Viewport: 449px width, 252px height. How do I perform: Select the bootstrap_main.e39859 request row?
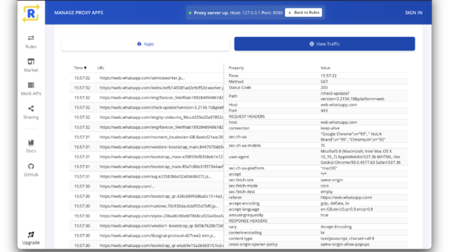147,157
